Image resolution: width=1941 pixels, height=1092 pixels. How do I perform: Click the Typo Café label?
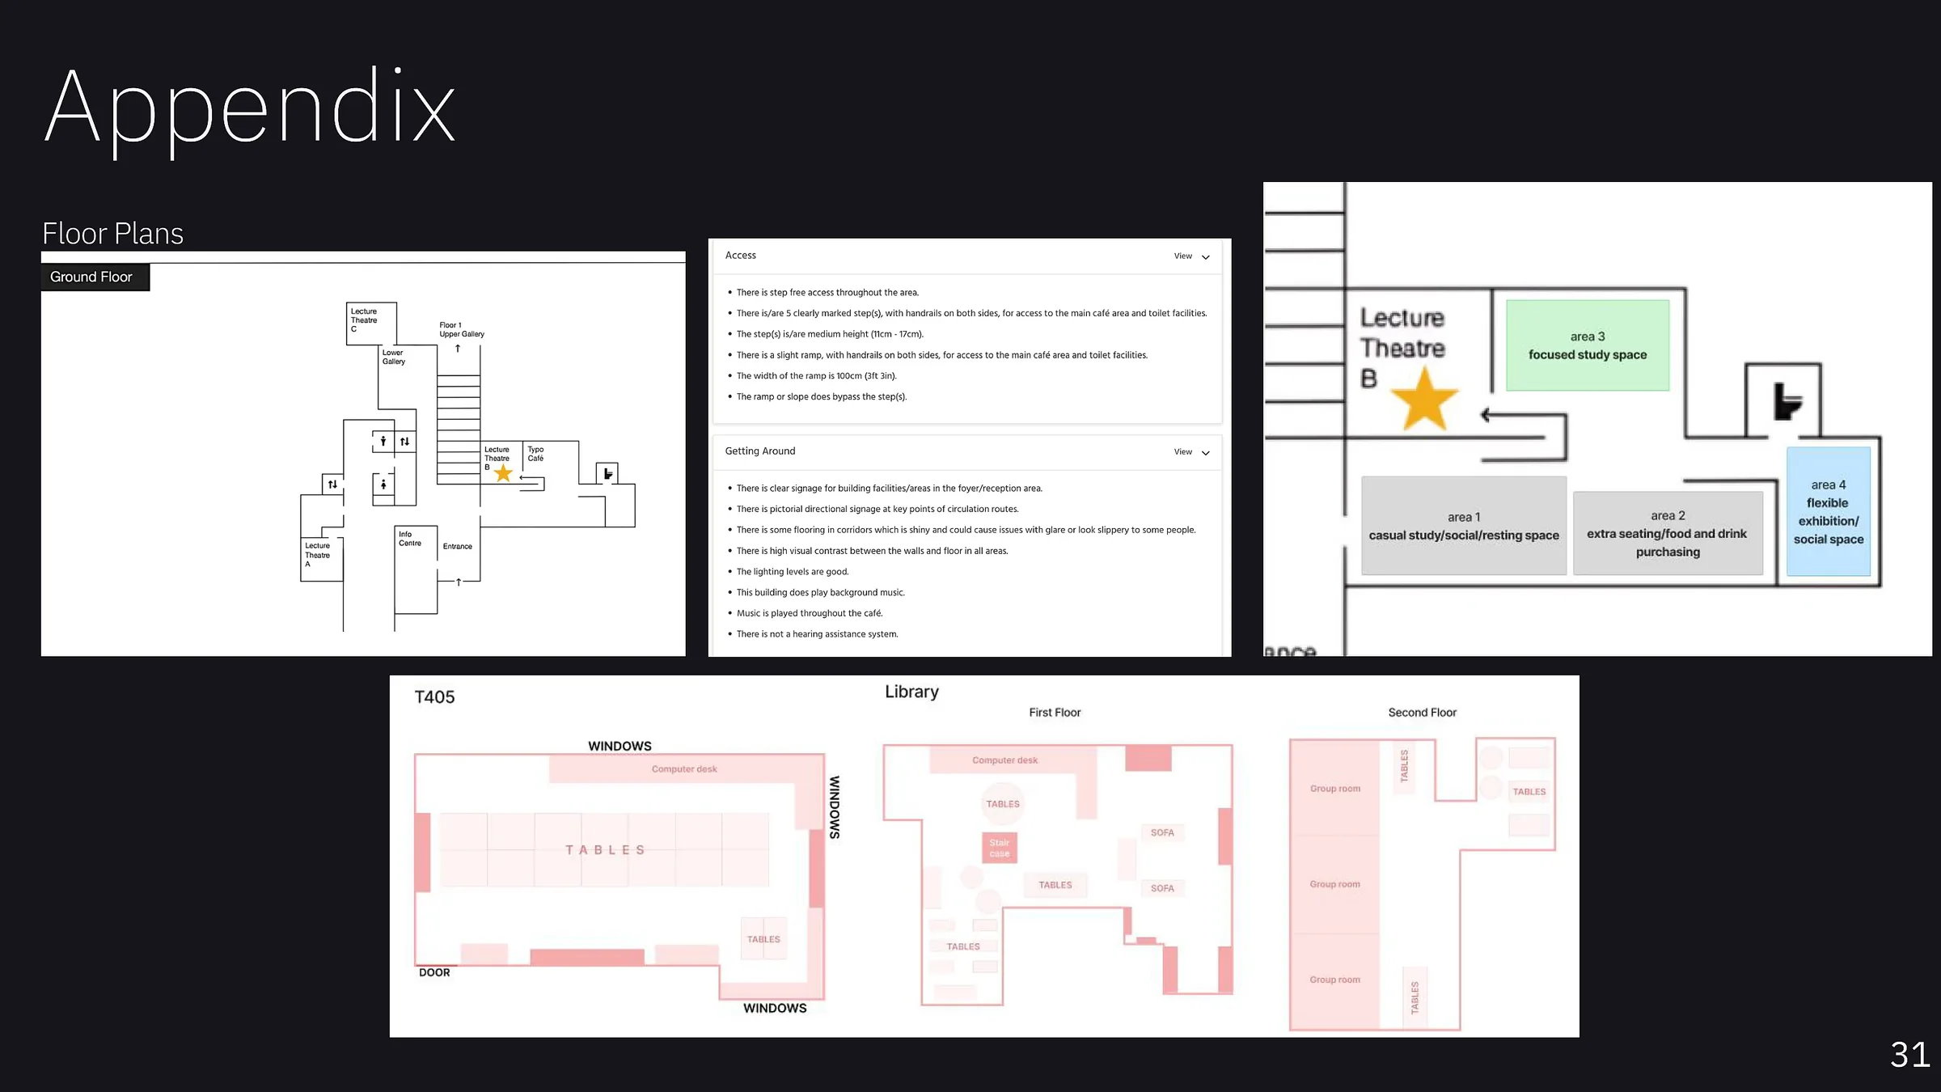[x=535, y=454]
